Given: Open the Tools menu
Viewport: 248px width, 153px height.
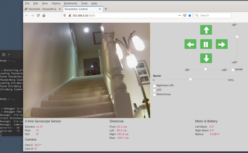Looking at the screenshot, I should (84, 3).
